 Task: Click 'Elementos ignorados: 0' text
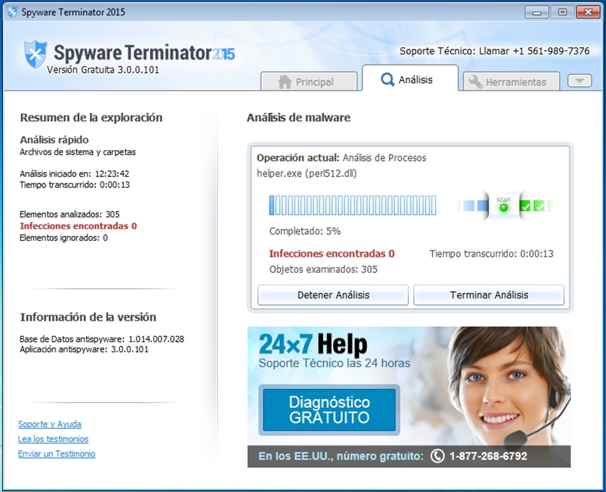(64, 238)
